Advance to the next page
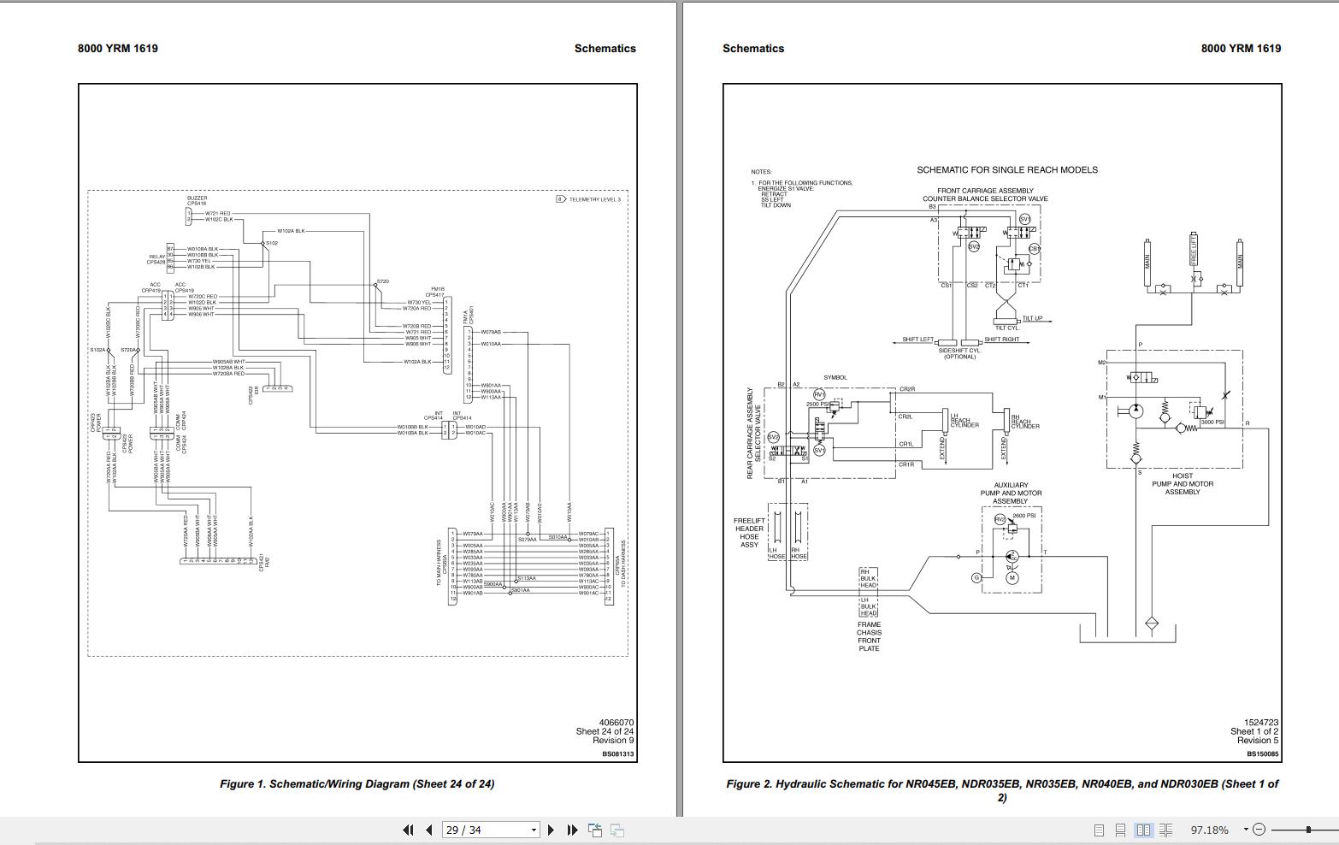This screenshot has height=845, width=1339. (x=552, y=830)
